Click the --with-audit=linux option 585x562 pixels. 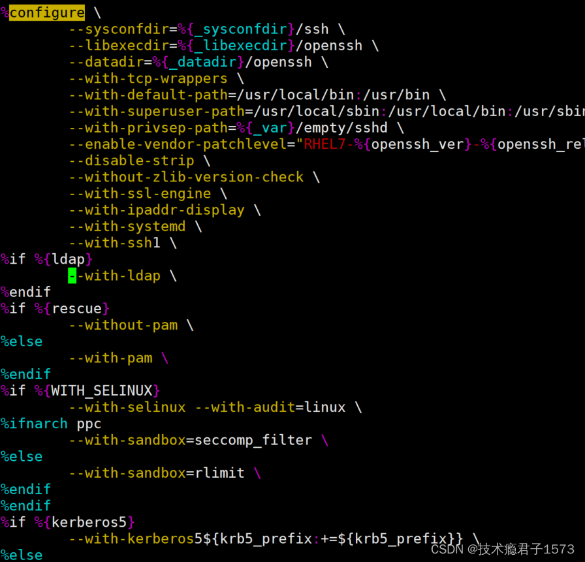pyautogui.click(x=270, y=407)
